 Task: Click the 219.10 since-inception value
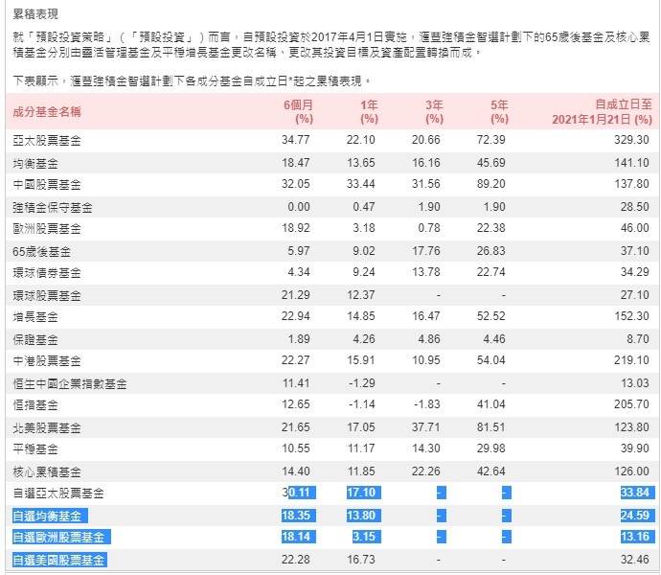[631, 360]
